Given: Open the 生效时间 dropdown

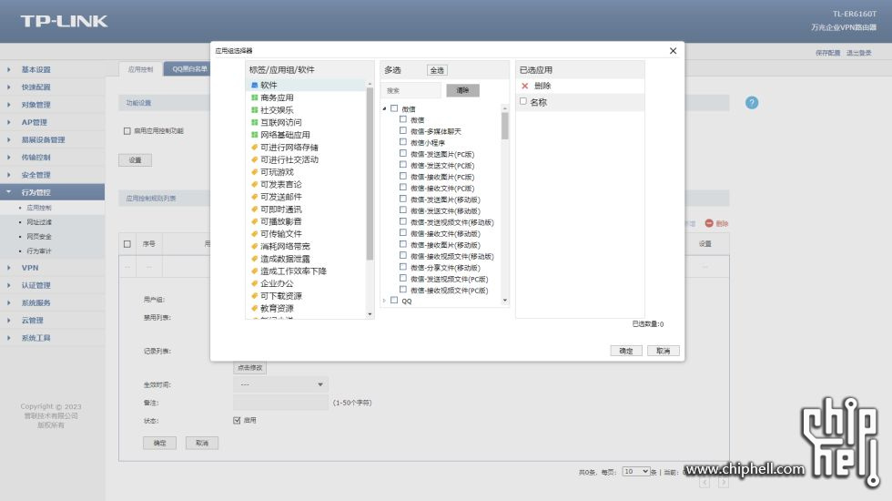Looking at the screenshot, I should (280, 384).
